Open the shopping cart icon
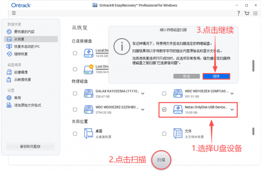Viewport: 261px width, 171px height. (x=247, y=13)
